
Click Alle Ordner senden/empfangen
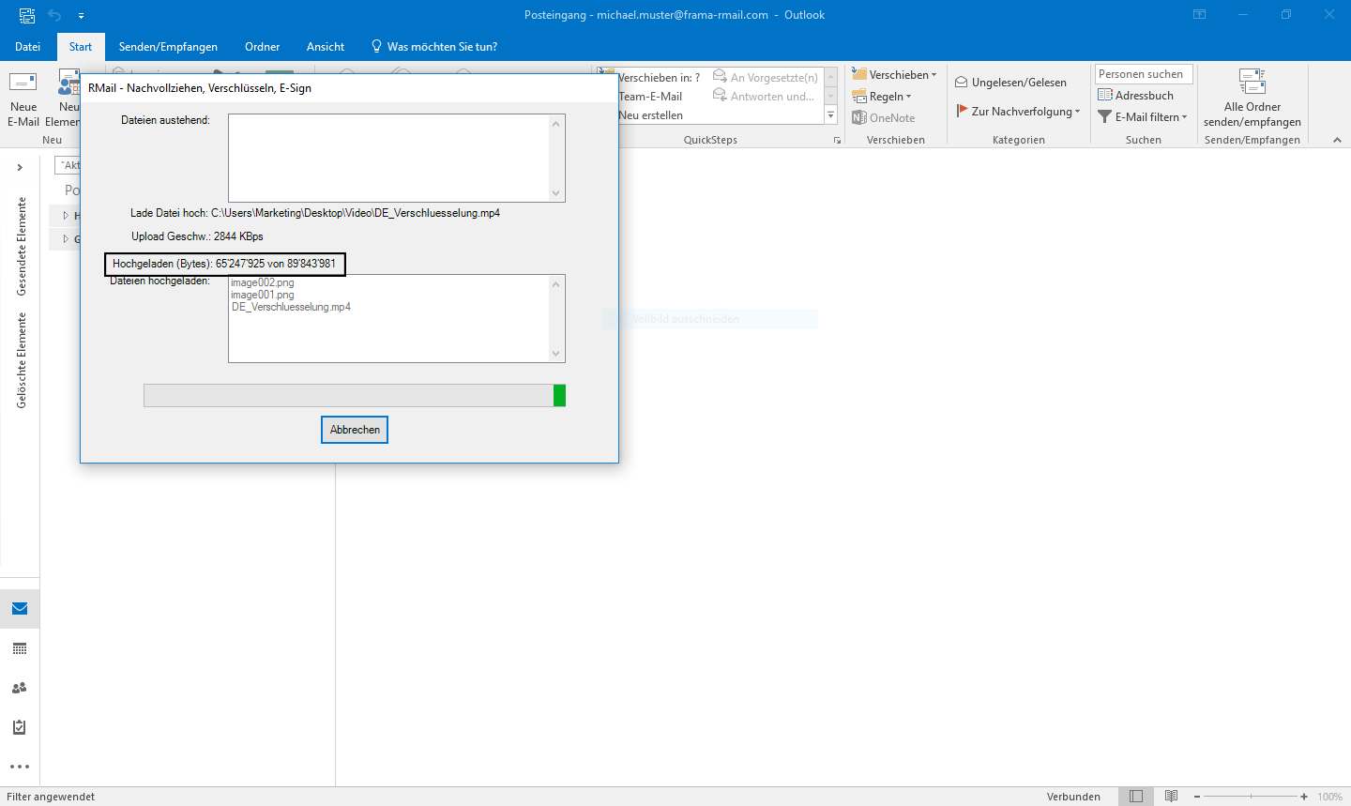[x=1252, y=99]
